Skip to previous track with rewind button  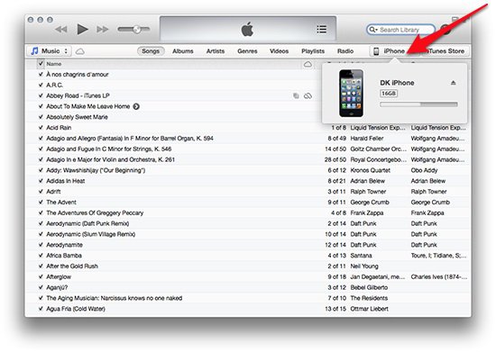point(61,30)
